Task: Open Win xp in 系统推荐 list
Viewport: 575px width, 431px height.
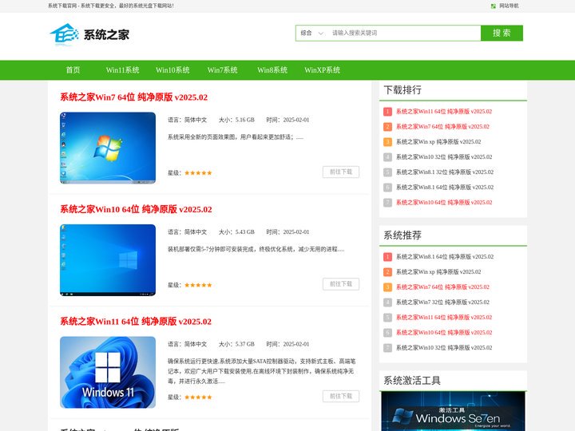Action: click(x=438, y=272)
